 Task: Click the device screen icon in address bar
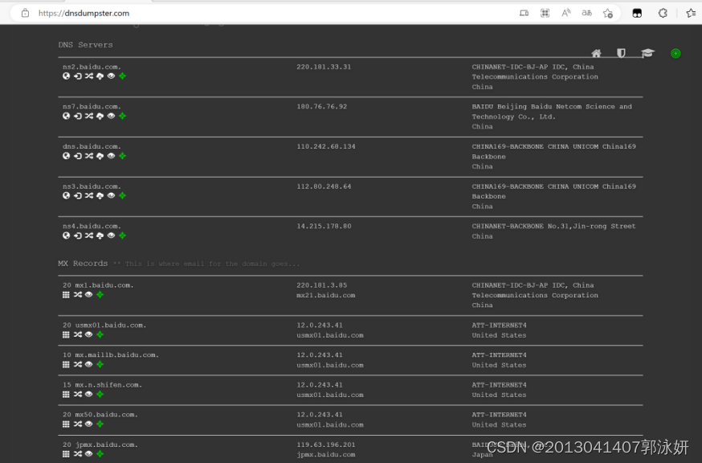tap(524, 13)
